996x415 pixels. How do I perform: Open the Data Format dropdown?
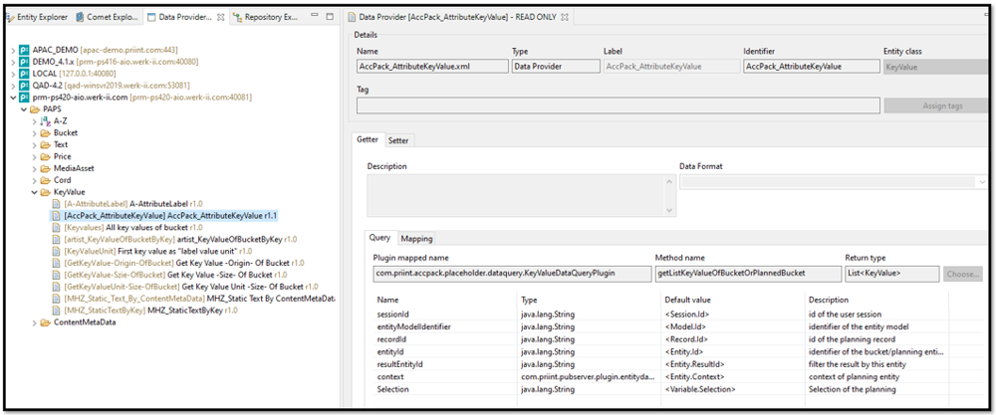[980, 182]
